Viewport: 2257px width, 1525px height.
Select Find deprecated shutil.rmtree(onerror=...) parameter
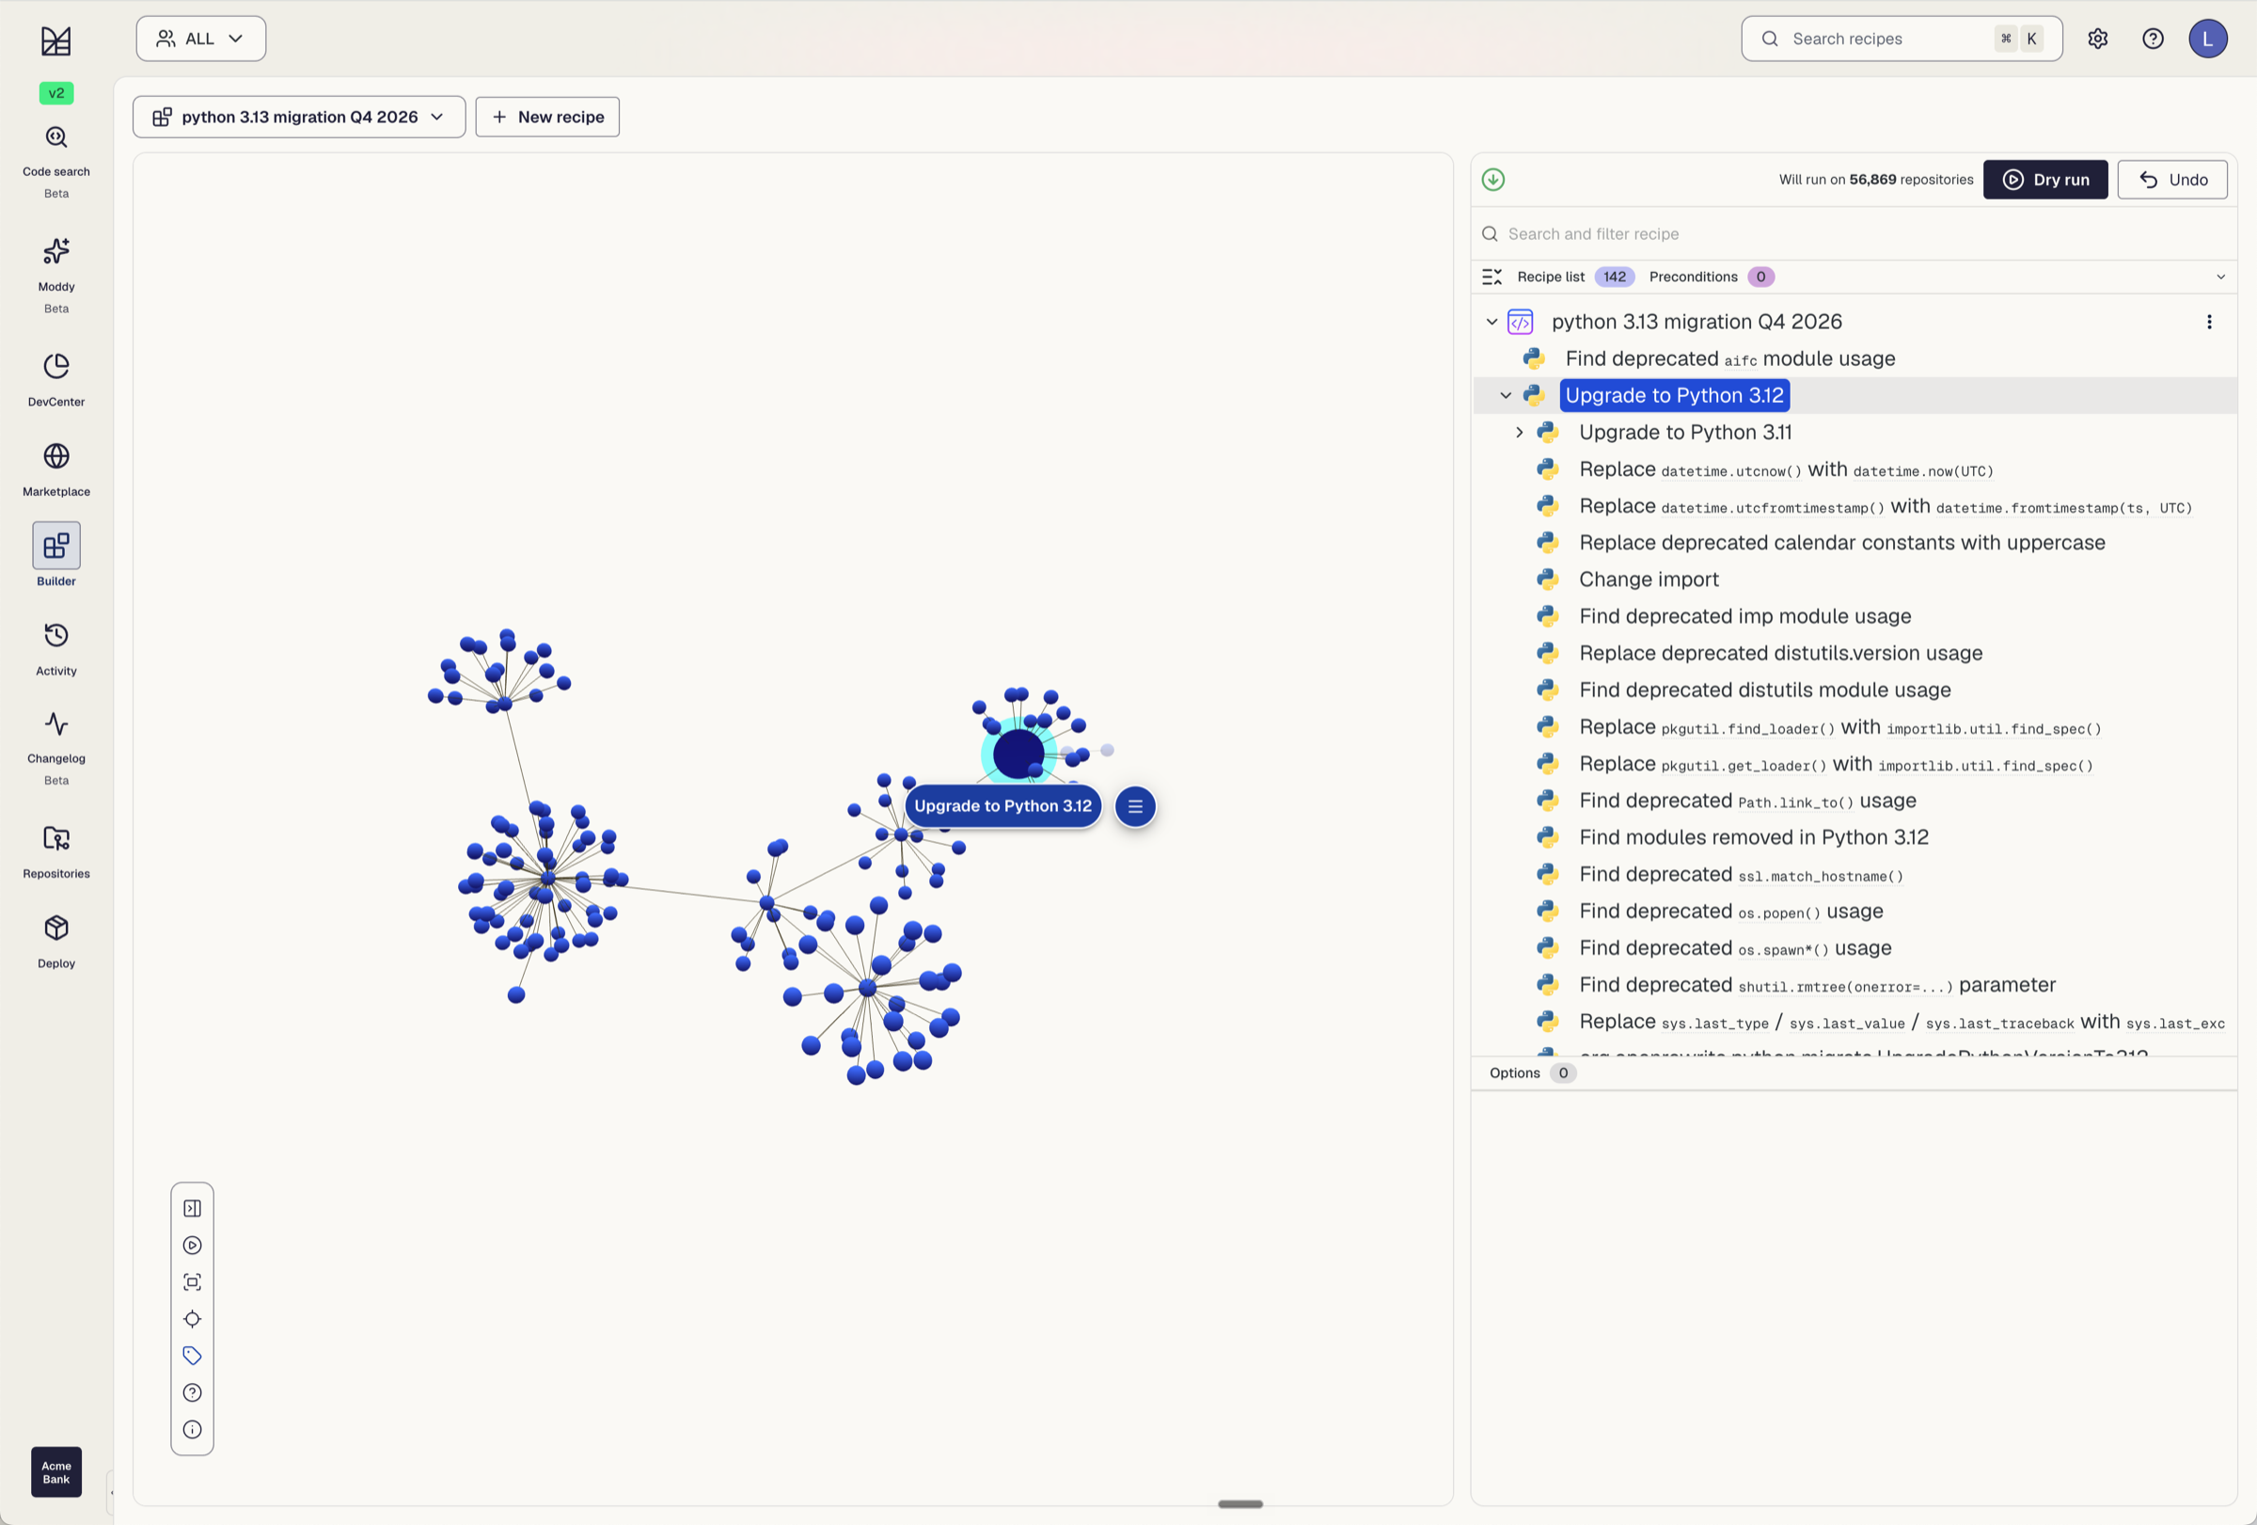[1817, 985]
